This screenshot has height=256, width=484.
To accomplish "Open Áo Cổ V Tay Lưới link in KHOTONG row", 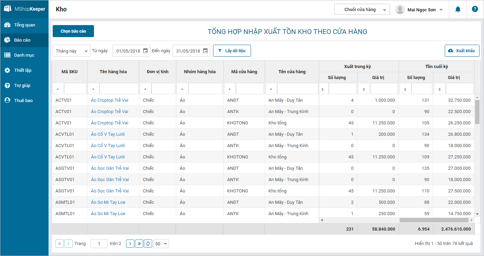I will 108,157.
